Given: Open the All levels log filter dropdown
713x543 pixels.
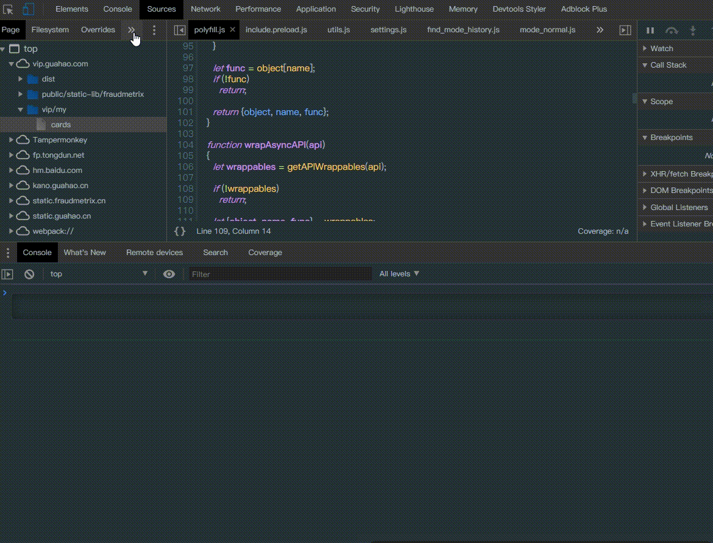Looking at the screenshot, I should (x=399, y=274).
